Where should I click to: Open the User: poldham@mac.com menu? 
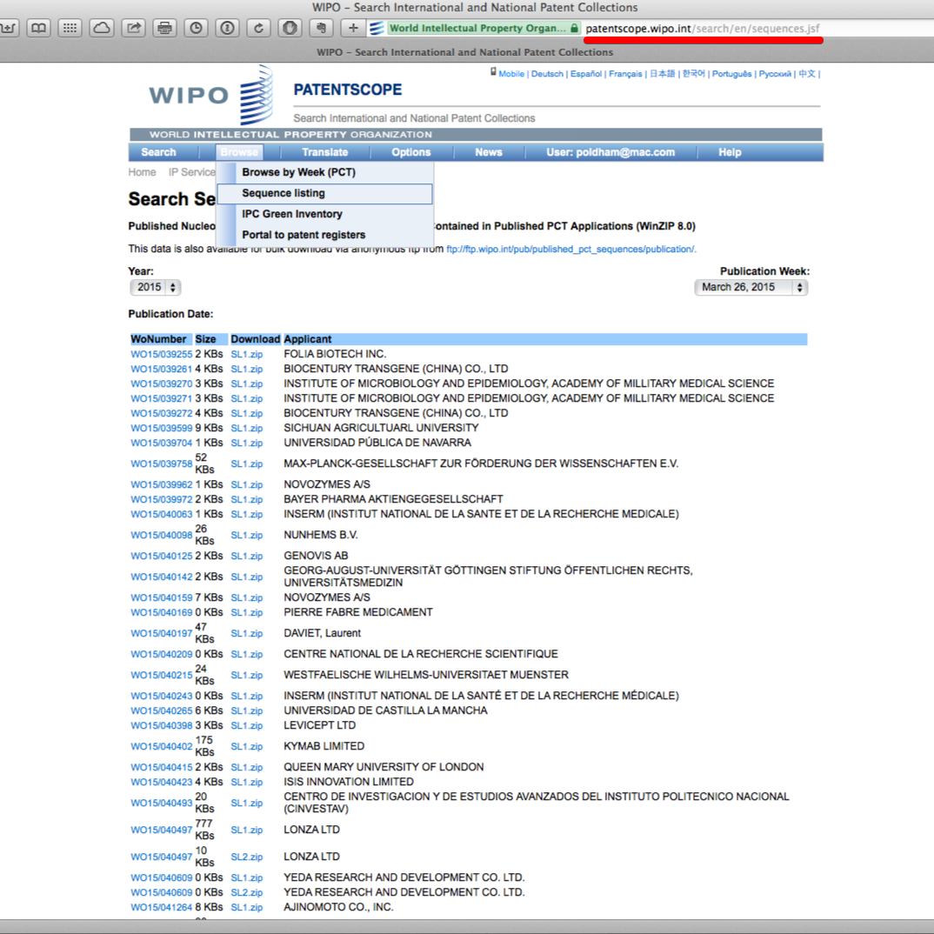point(610,152)
